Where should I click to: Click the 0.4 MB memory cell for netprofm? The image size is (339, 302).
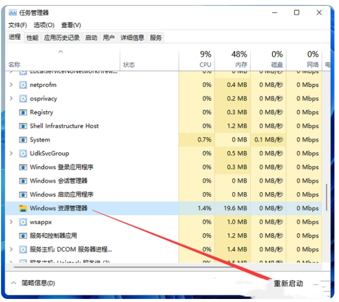point(232,85)
